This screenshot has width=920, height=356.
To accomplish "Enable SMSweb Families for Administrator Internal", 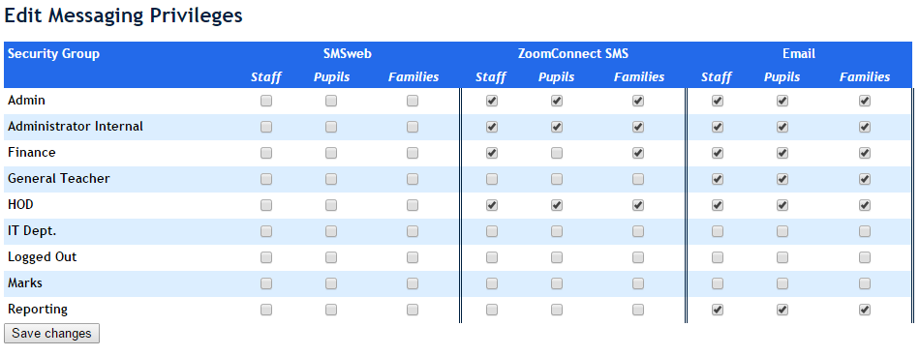I will [x=413, y=127].
